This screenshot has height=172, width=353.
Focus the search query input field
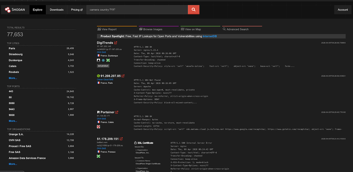(137, 10)
